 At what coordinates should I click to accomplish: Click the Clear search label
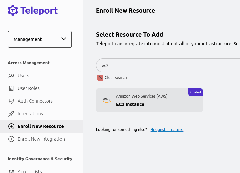[x=116, y=78]
